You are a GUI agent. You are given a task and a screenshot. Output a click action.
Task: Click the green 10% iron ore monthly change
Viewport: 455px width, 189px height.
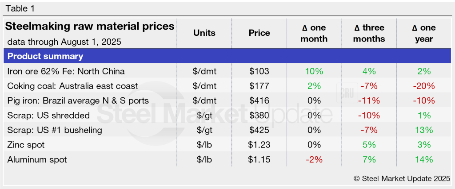[314, 71]
